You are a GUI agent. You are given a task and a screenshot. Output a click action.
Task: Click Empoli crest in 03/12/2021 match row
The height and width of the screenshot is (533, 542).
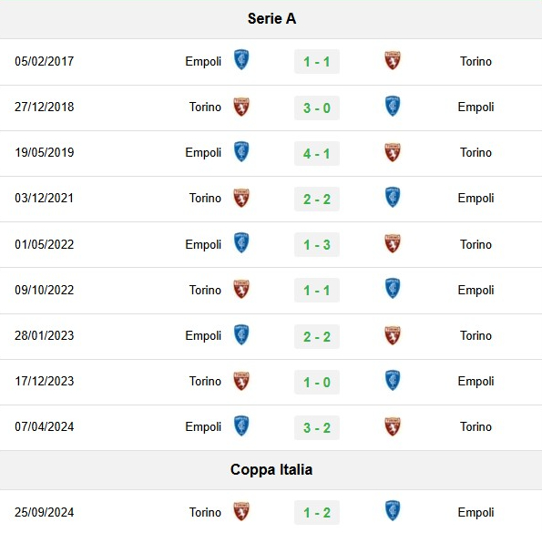(x=393, y=197)
